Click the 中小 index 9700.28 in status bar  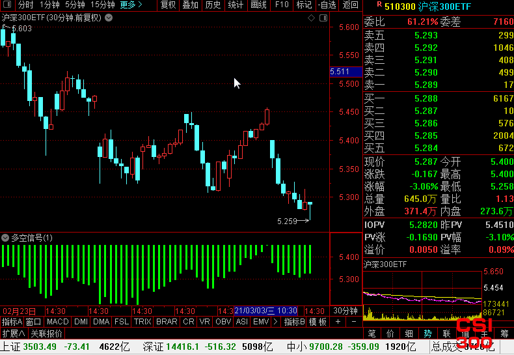[x=326, y=347]
